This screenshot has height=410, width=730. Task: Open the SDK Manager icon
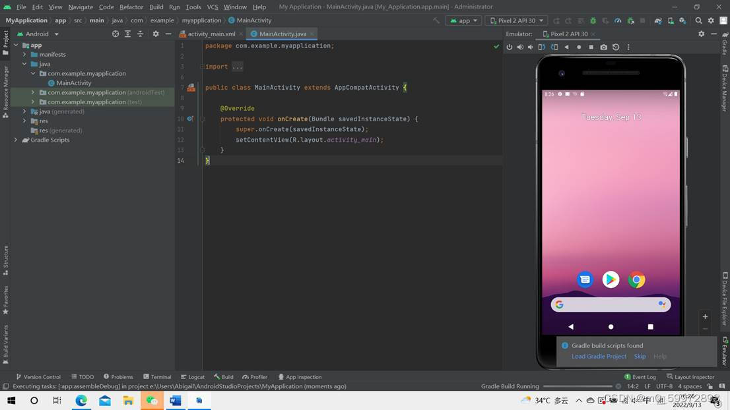pyautogui.click(x=682, y=20)
